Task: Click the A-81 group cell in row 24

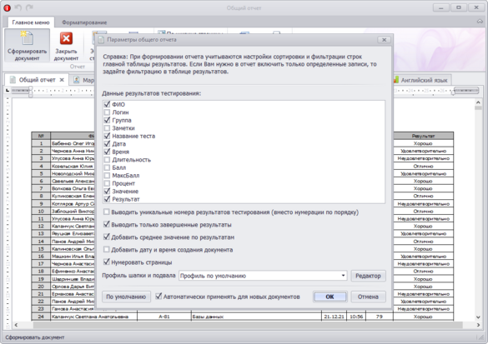Action: point(164,317)
